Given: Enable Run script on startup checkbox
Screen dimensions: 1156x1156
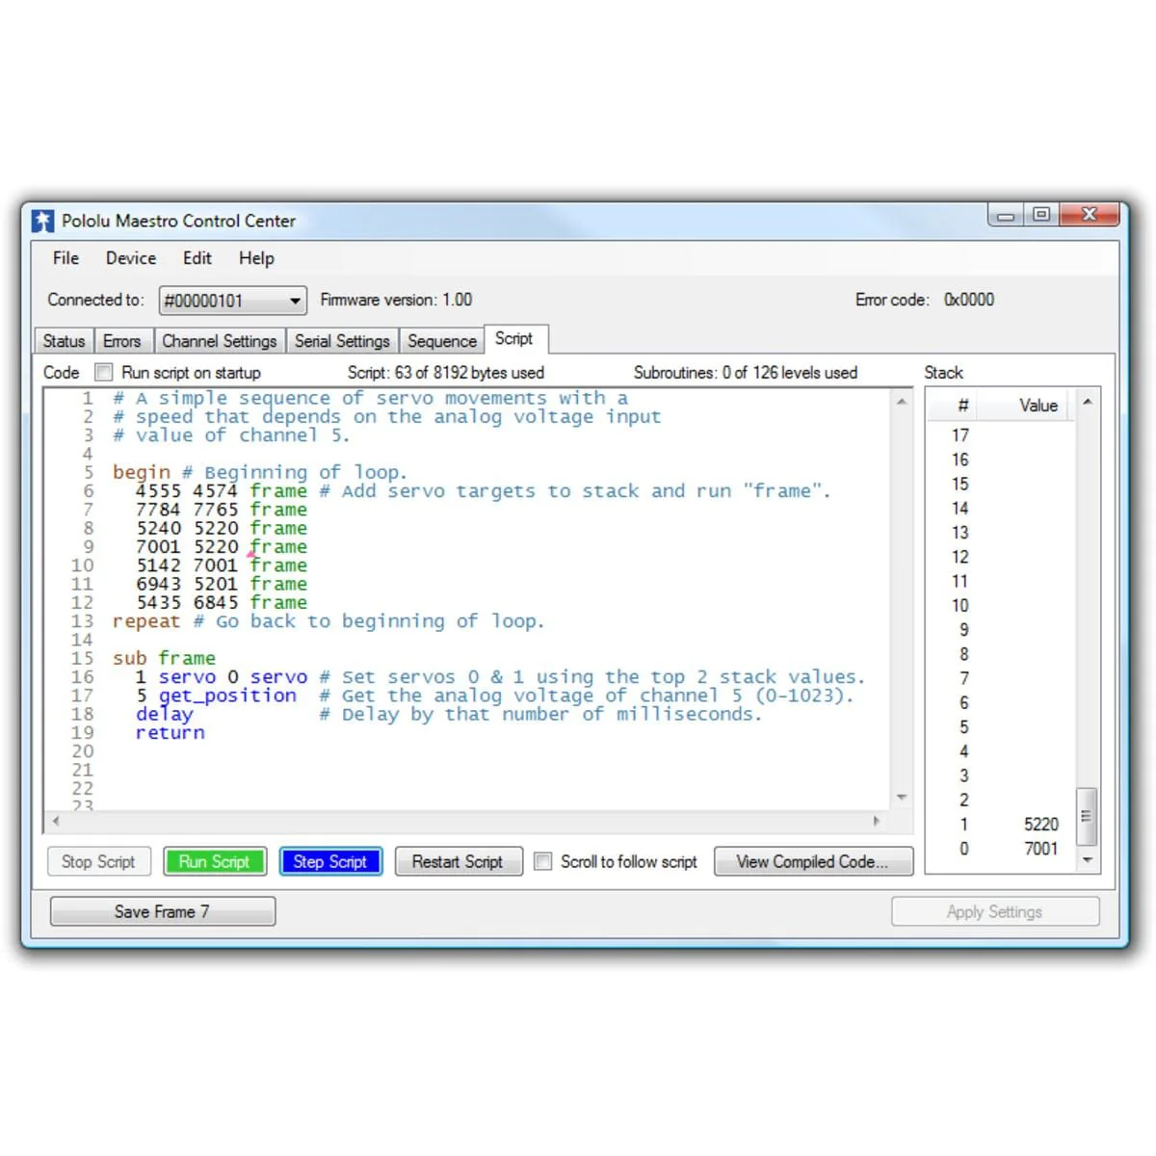Looking at the screenshot, I should [x=104, y=372].
